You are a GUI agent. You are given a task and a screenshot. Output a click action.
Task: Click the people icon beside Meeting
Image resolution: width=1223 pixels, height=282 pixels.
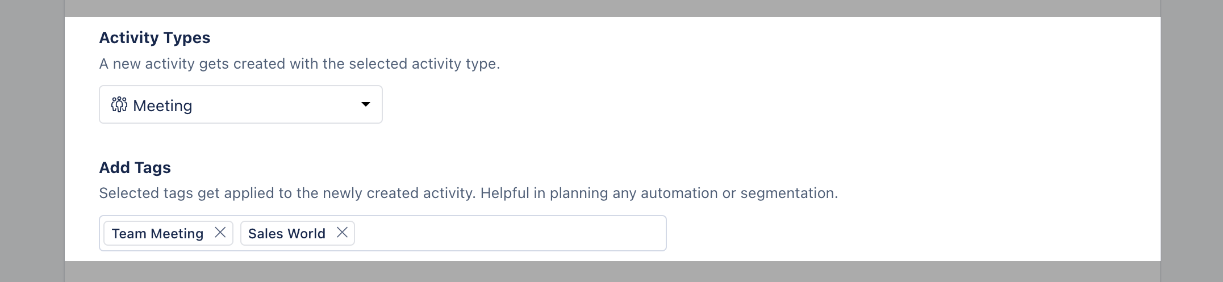coord(119,105)
